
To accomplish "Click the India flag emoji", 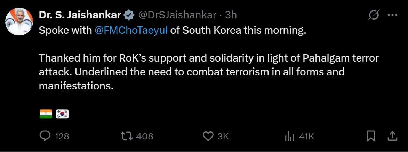I will [x=46, y=114].
